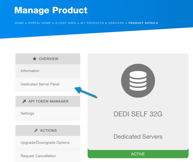Select Upgrade/Downgrade Options
This screenshot has width=193, height=162.
[x=48, y=143]
